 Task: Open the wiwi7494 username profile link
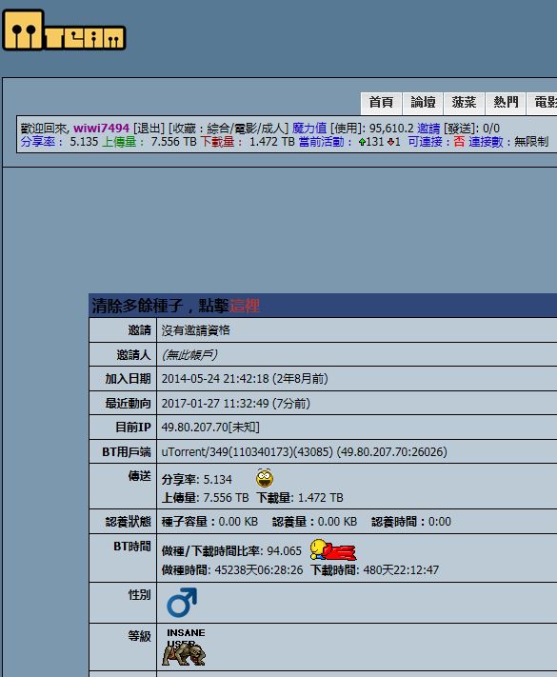pos(101,129)
